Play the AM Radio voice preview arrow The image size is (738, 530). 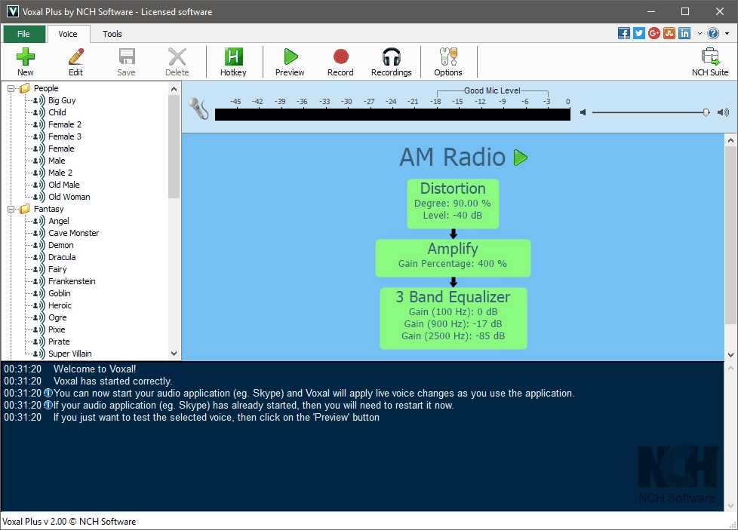[520, 158]
